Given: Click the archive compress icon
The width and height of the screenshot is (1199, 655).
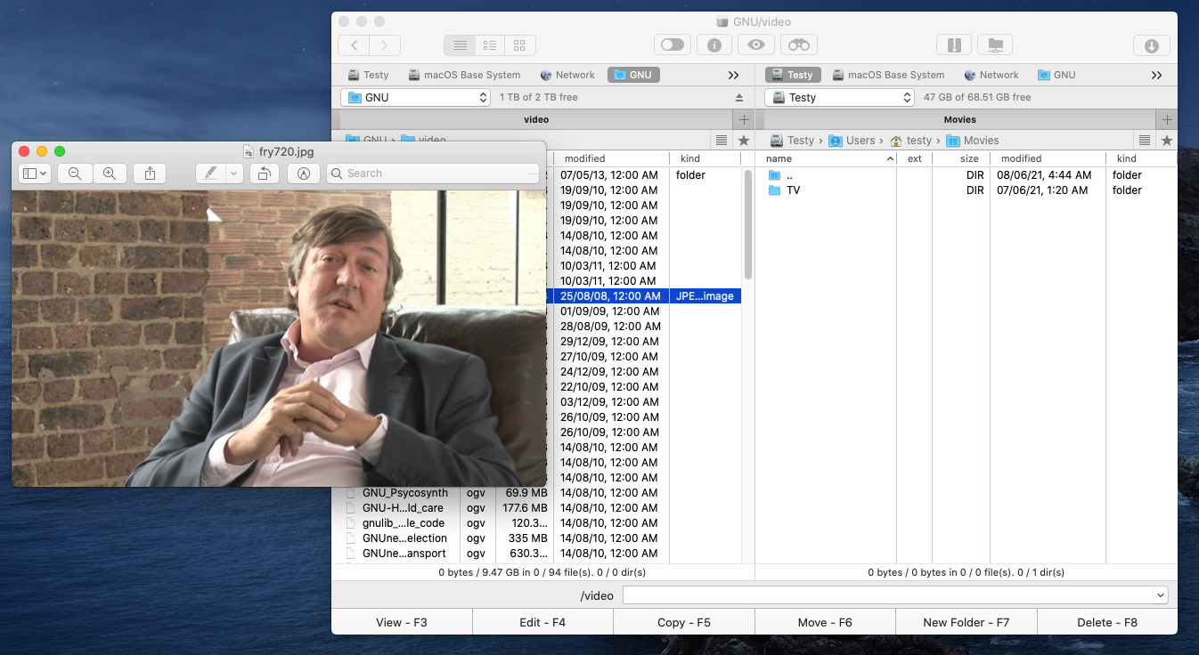Looking at the screenshot, I should tap(954, 45).
